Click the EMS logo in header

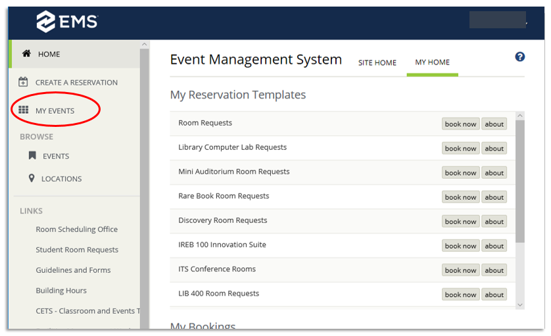coord(67,21)
